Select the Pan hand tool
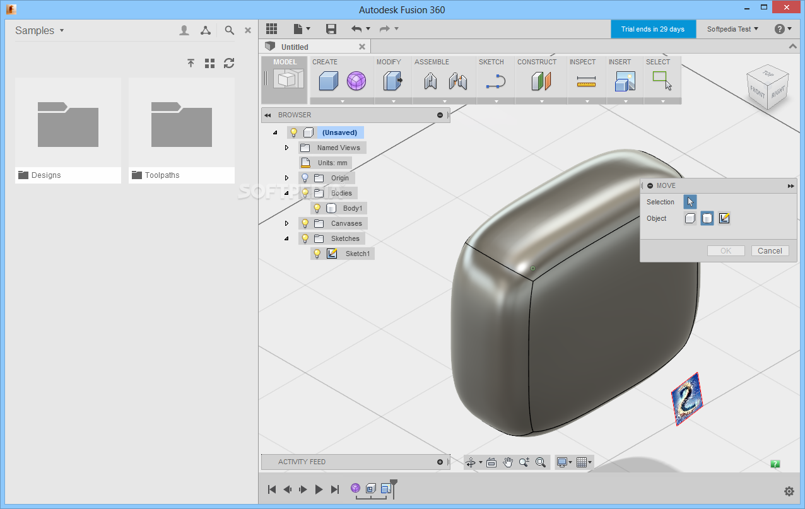This screenshot has width=805, height=509. tap(508, 462)
